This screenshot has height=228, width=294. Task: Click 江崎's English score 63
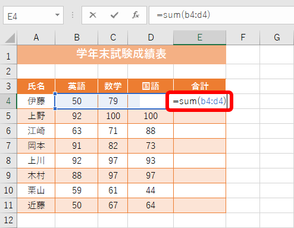coord(77,131)
